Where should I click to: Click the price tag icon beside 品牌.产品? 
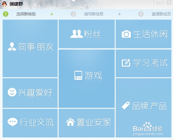[x=126, y=105]
